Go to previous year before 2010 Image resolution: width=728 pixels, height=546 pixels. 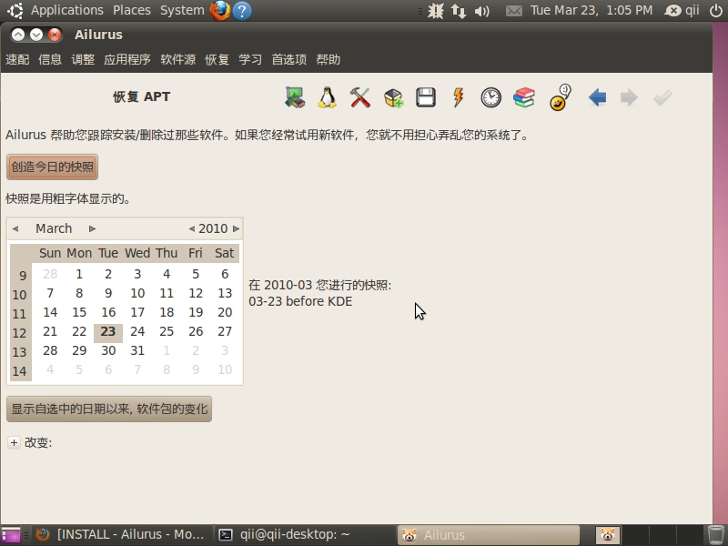[192, 229]
